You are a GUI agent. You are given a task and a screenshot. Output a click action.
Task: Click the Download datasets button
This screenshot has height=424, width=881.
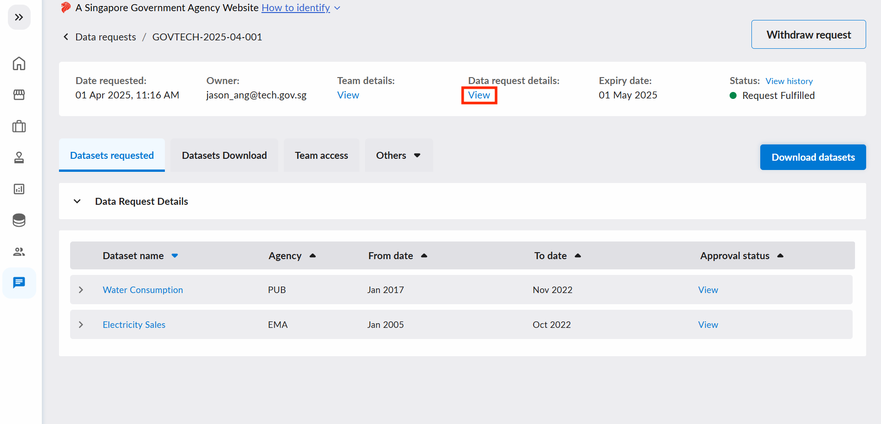[813, 157]
